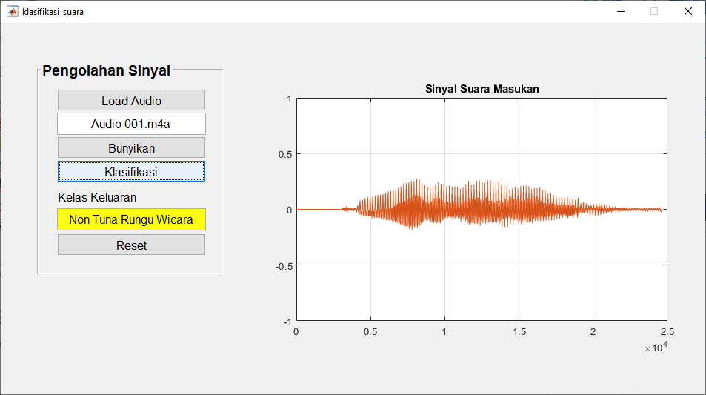Close the klasifikasi_suara window
The width and height of the screenshot is (706, 395).
(x=687, y=11)
